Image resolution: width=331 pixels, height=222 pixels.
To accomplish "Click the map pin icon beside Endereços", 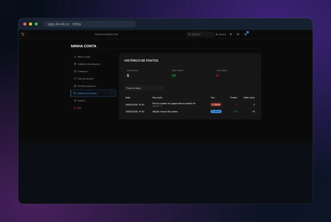I will (75, 71).
